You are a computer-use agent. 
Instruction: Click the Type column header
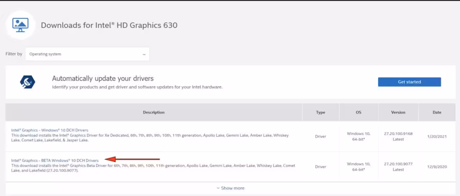click(321, 112)
